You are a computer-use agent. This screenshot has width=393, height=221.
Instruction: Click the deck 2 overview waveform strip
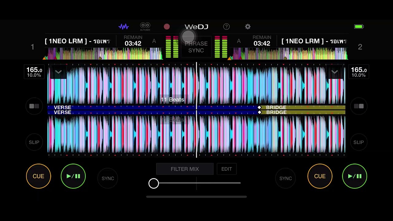coord(289,53)
